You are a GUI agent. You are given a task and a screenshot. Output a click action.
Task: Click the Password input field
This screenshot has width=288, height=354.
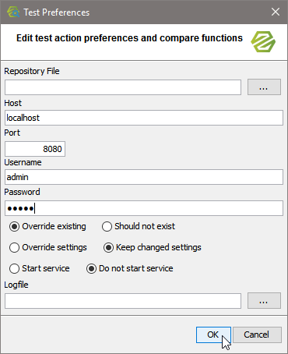(144, 208)
